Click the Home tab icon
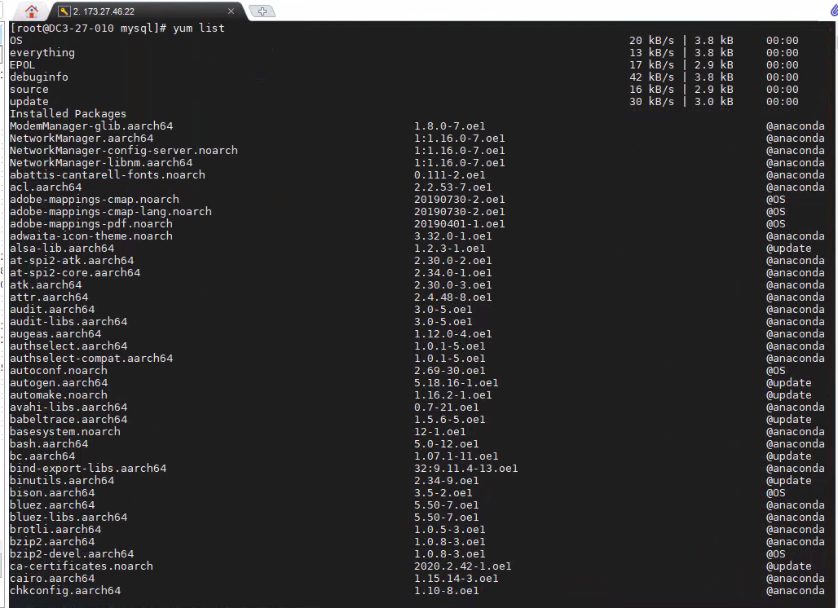Screen dimensions: 838x608 coord(32,11)
